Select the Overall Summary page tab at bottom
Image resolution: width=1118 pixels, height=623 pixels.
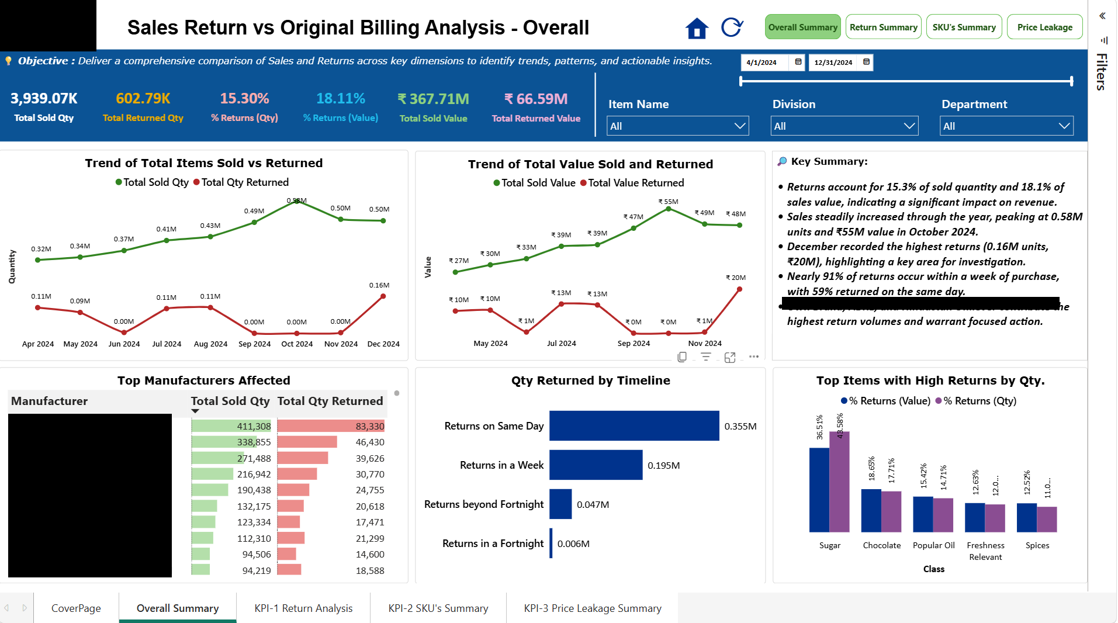[x=178, y=608]
